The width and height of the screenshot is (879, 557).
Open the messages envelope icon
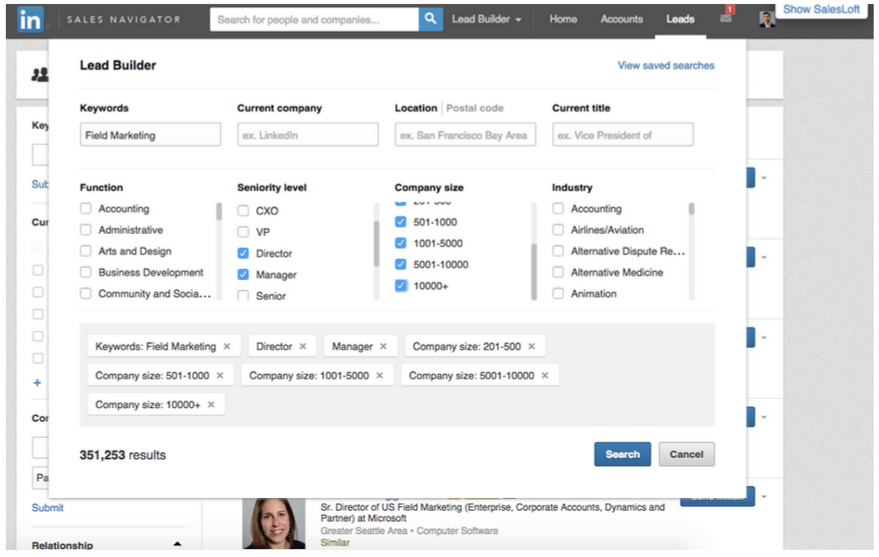click(726, 18)
